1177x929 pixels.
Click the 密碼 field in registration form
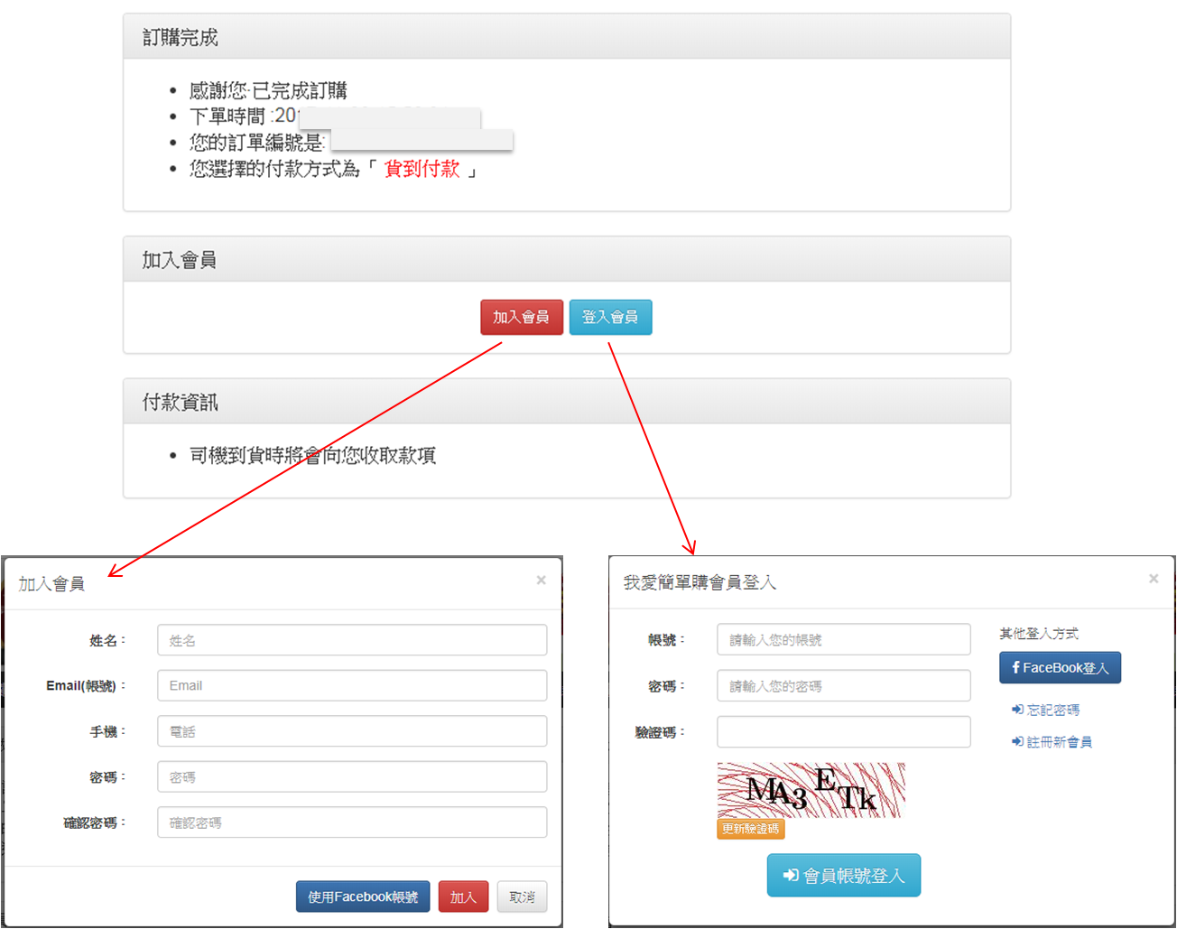(x=351, y=776)
